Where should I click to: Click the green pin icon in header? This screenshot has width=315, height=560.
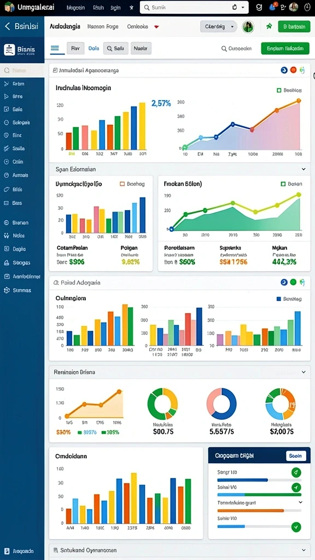click(269, 26)
